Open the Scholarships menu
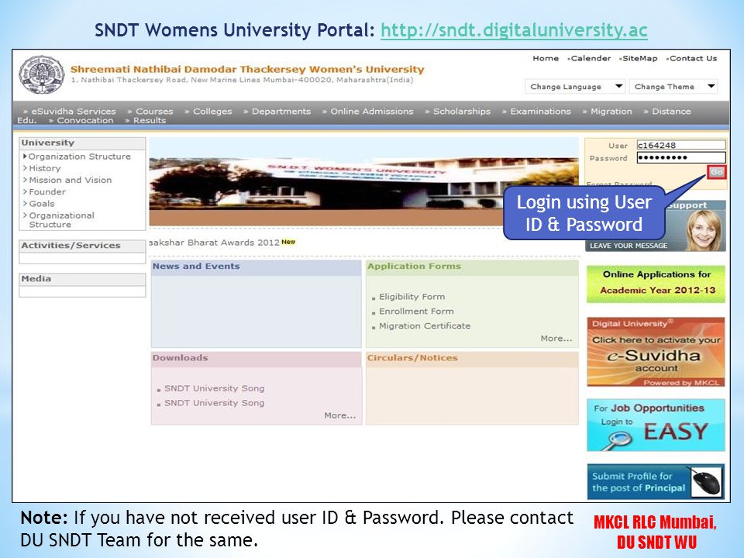 pyautogui.click(x=462, y=111)
